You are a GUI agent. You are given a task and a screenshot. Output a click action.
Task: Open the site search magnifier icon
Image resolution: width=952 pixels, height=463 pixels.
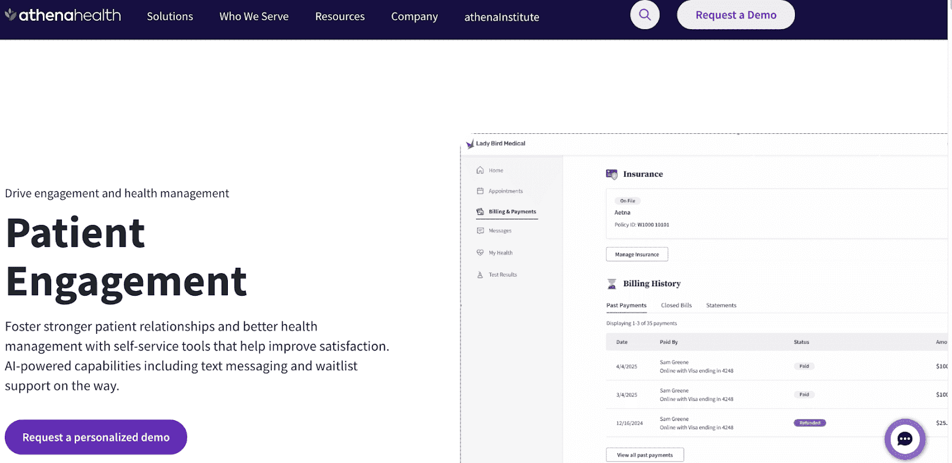pos(645,14)
